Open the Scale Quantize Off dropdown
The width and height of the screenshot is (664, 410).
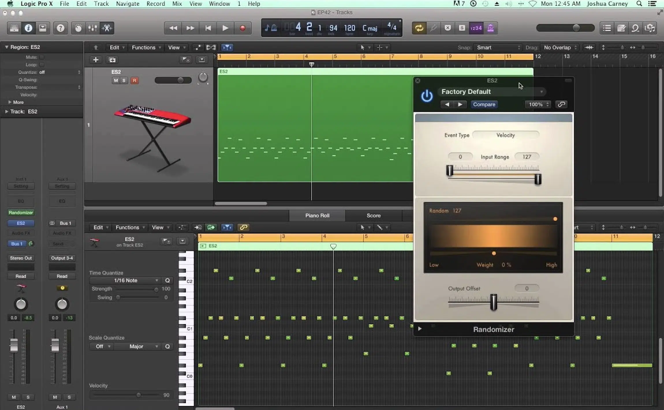coord(102,346)
